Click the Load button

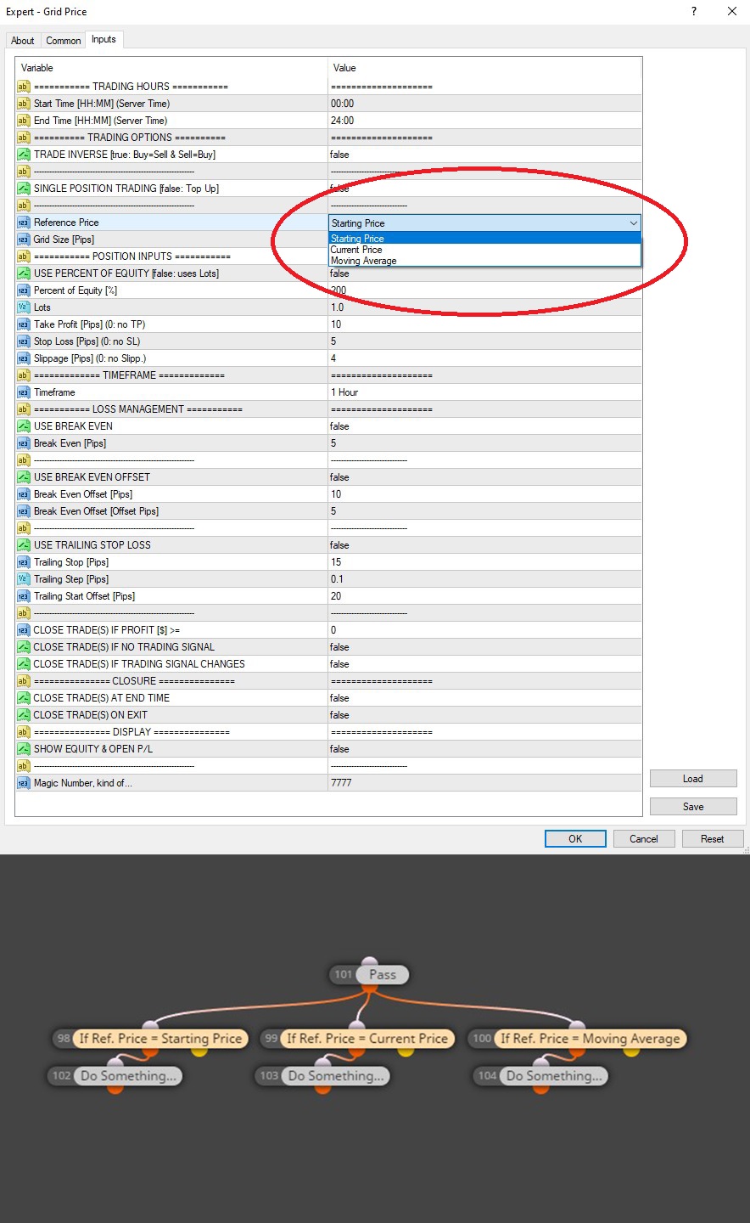coord(693,779)
